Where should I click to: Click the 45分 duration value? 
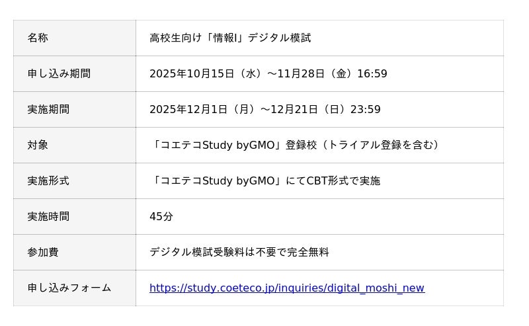(x=161, y=217)
